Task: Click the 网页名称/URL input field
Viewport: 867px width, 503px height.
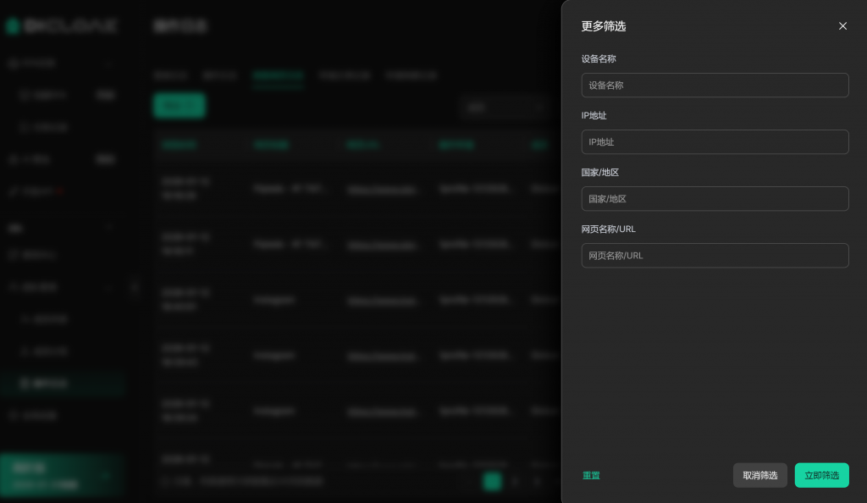Action: pyautogui.click(x=715, y=256)
